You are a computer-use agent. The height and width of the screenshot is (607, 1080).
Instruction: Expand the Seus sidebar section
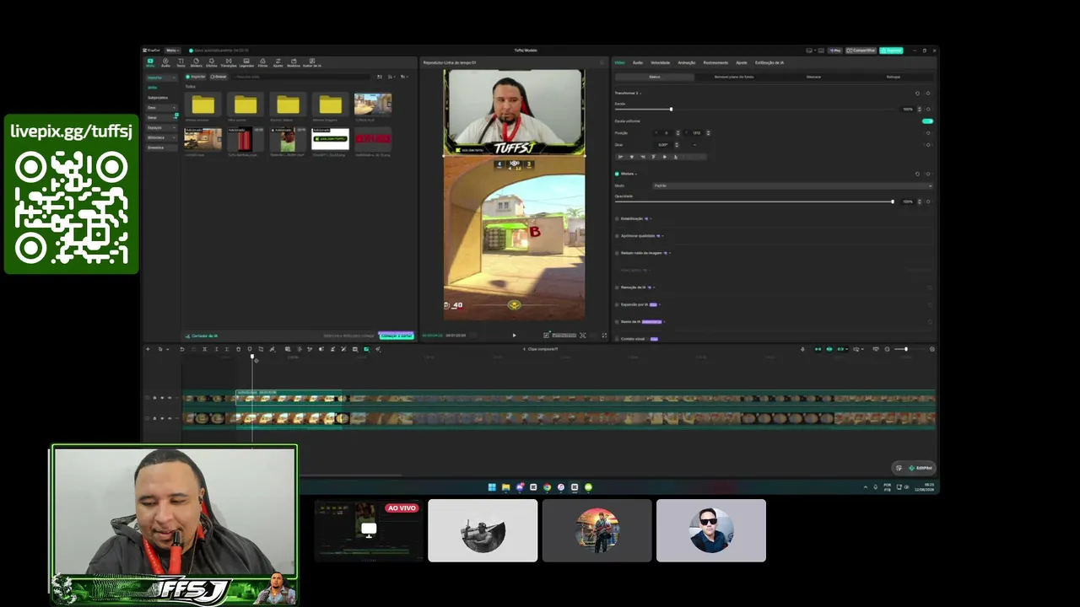coord(160,108)
